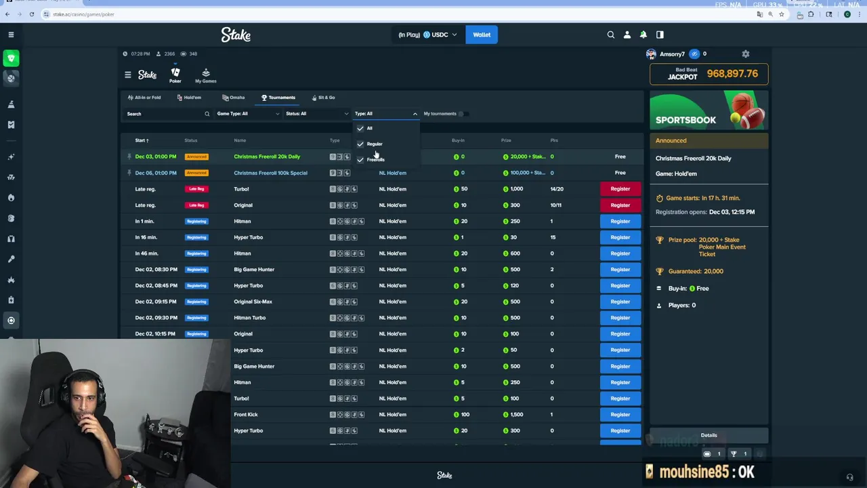Toggle the side panel layout icon

click(x=660, y=35)
